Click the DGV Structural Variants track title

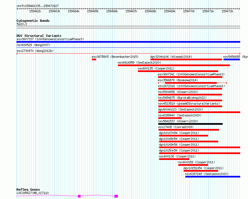point(39,36)
